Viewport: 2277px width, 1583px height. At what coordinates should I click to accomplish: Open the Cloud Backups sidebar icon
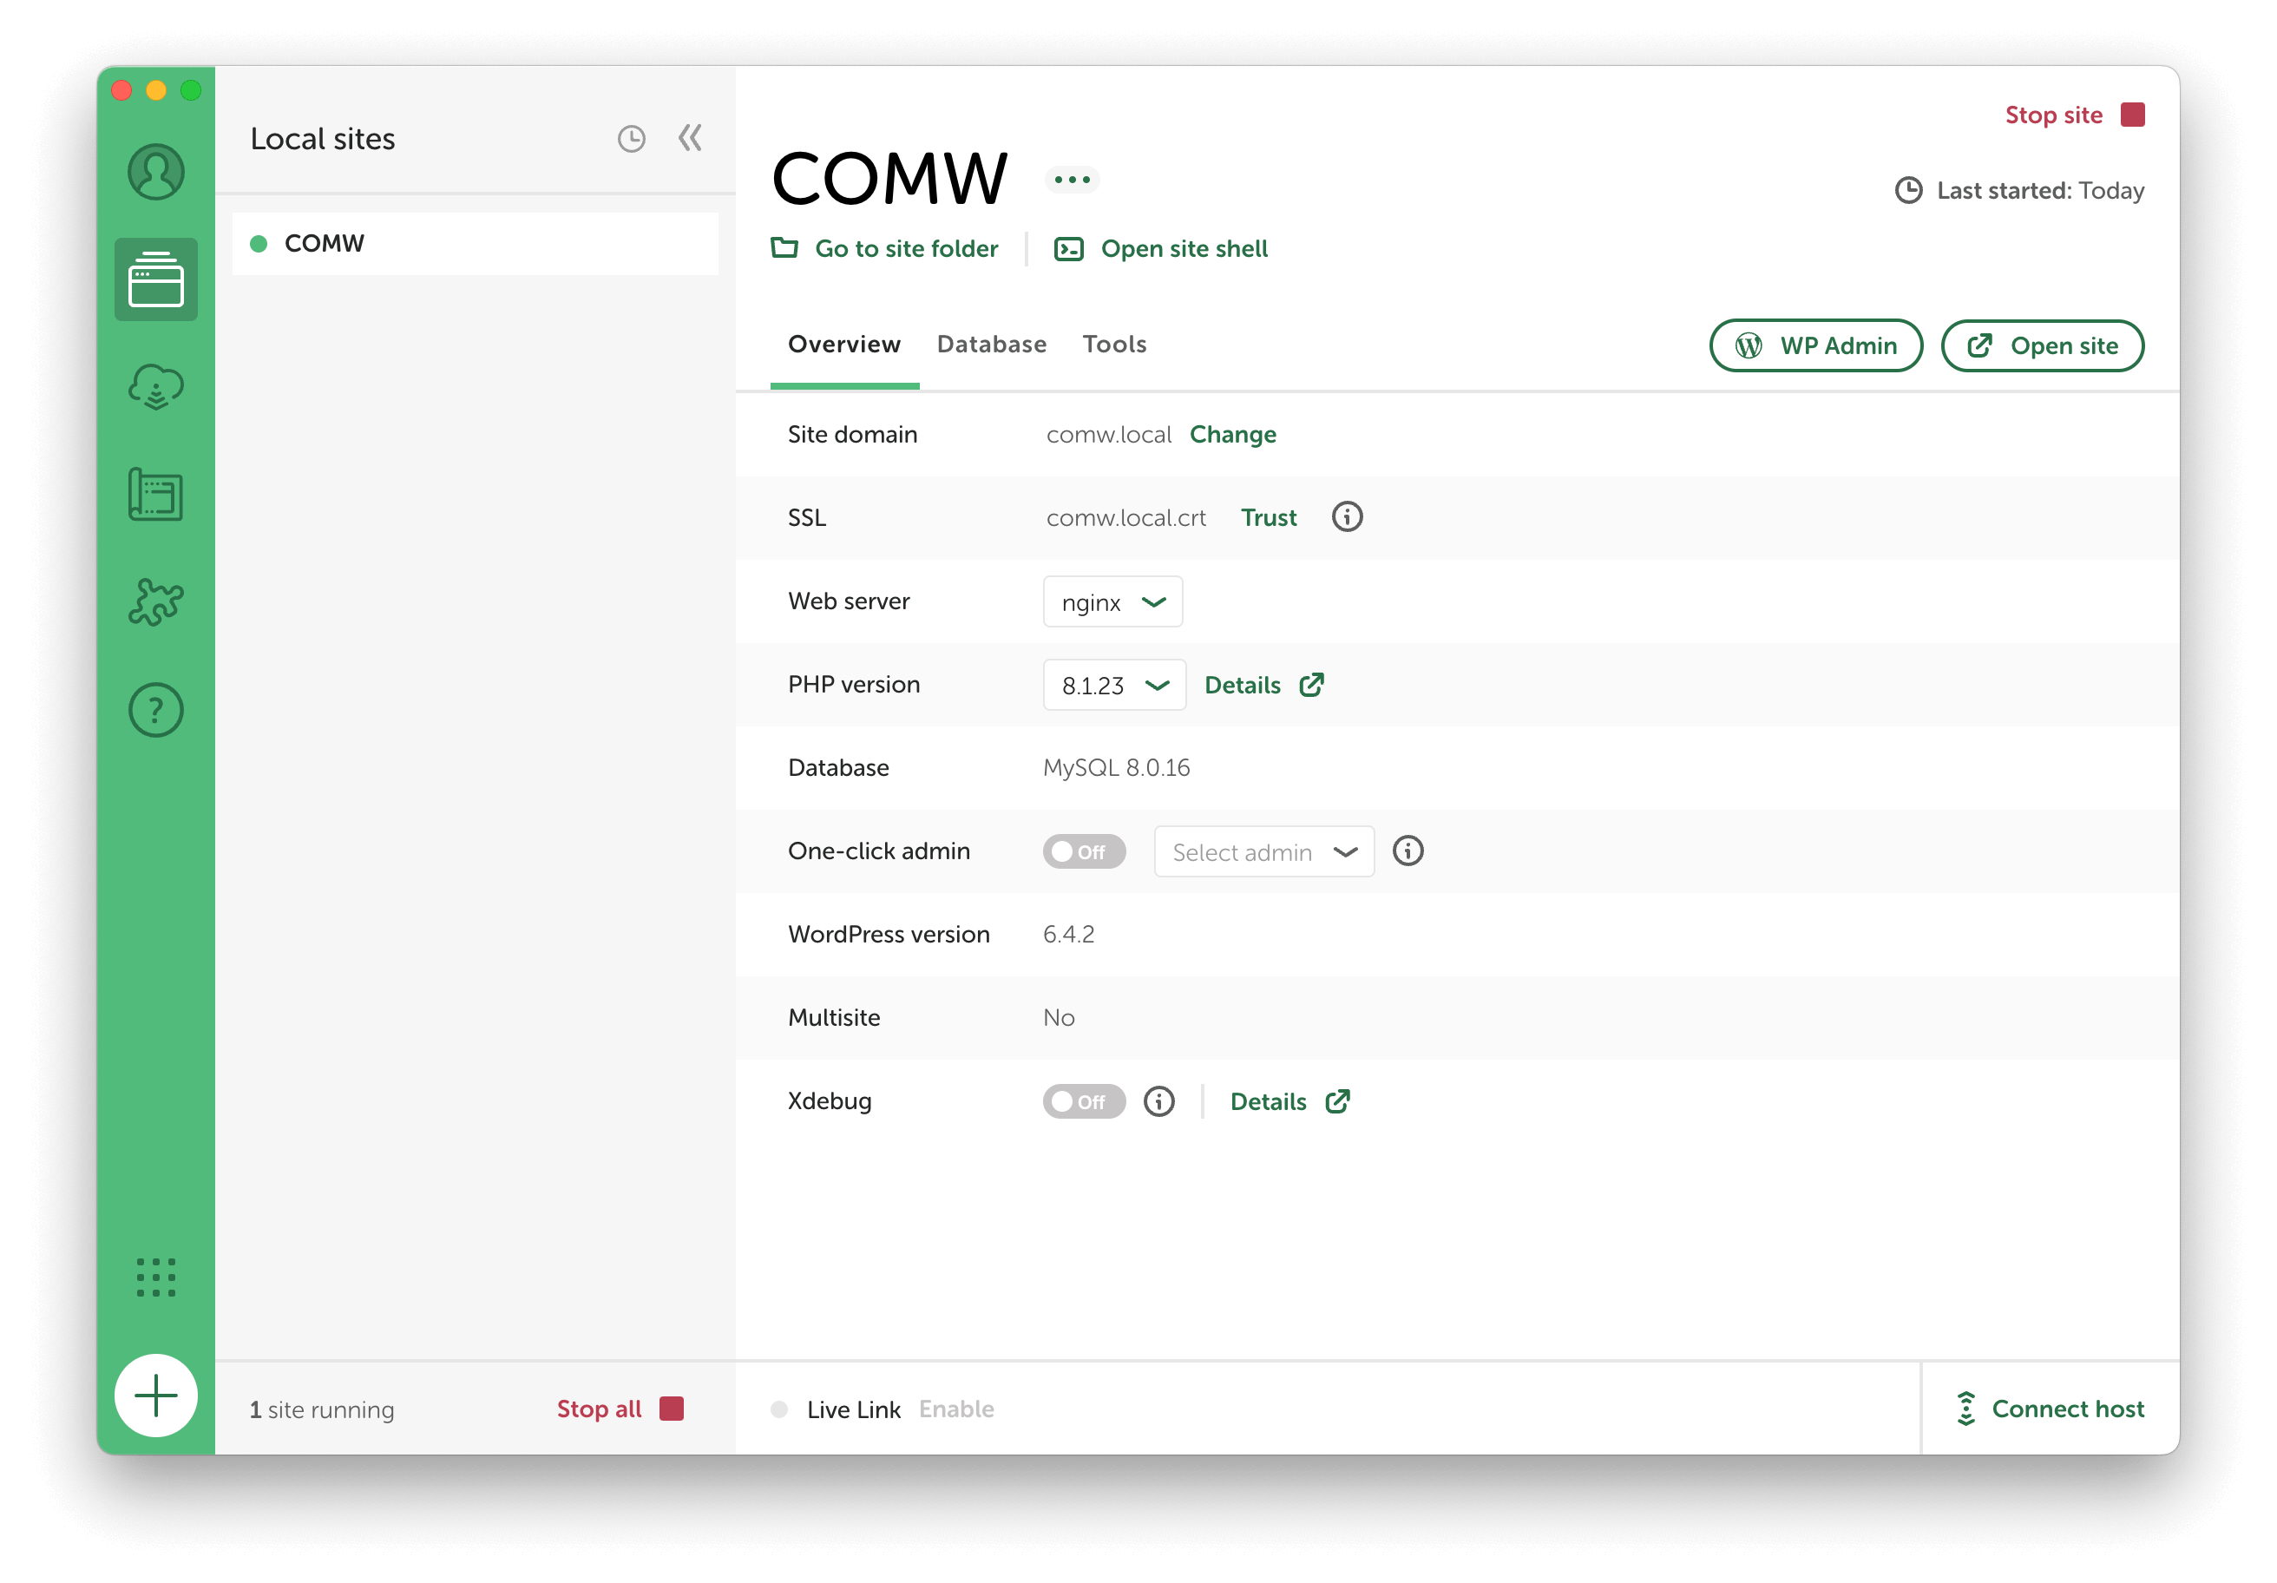pos(155,386)
